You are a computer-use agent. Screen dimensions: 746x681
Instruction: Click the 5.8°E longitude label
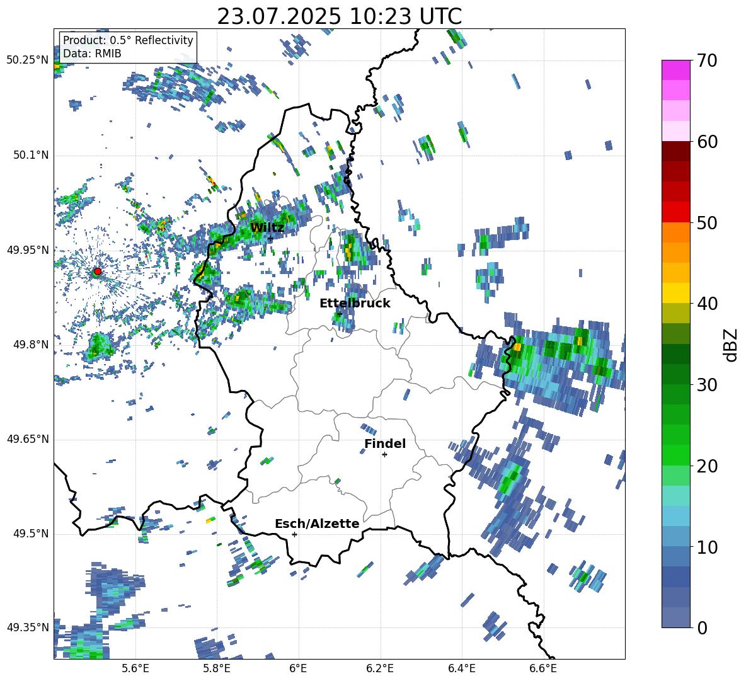tap(217, 668)
